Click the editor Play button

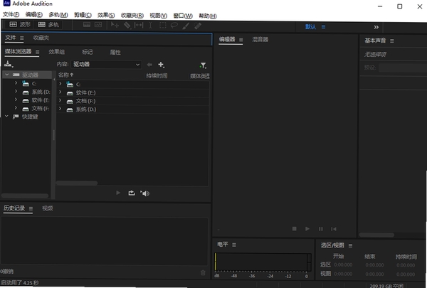click(x=307, y=229)
